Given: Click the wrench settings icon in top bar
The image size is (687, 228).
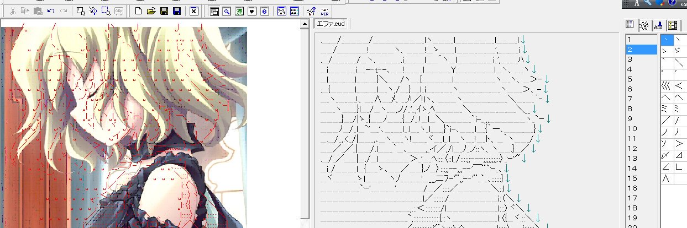Looking at the screenshot, I should click(647, 3).
